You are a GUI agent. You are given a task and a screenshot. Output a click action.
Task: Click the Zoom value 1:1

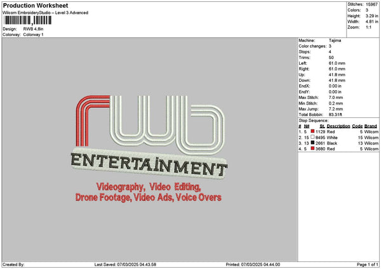coord(368,27)
